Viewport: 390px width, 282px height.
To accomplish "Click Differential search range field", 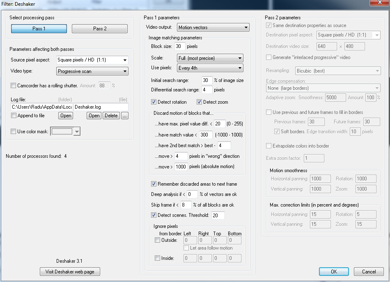I will coord(207,90).
